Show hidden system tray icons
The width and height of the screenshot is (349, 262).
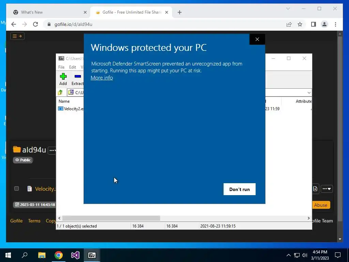pyautogui.click(x=288, y=255)
